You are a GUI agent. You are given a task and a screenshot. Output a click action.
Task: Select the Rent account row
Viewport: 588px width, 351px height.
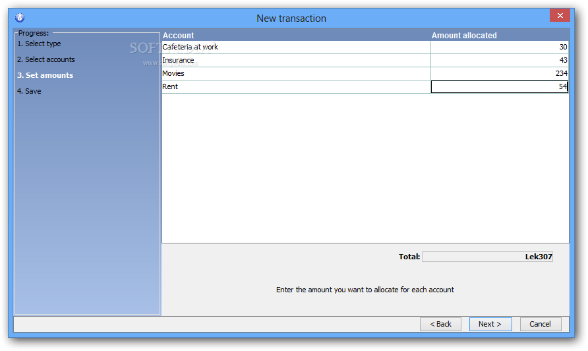pos(296,86)
